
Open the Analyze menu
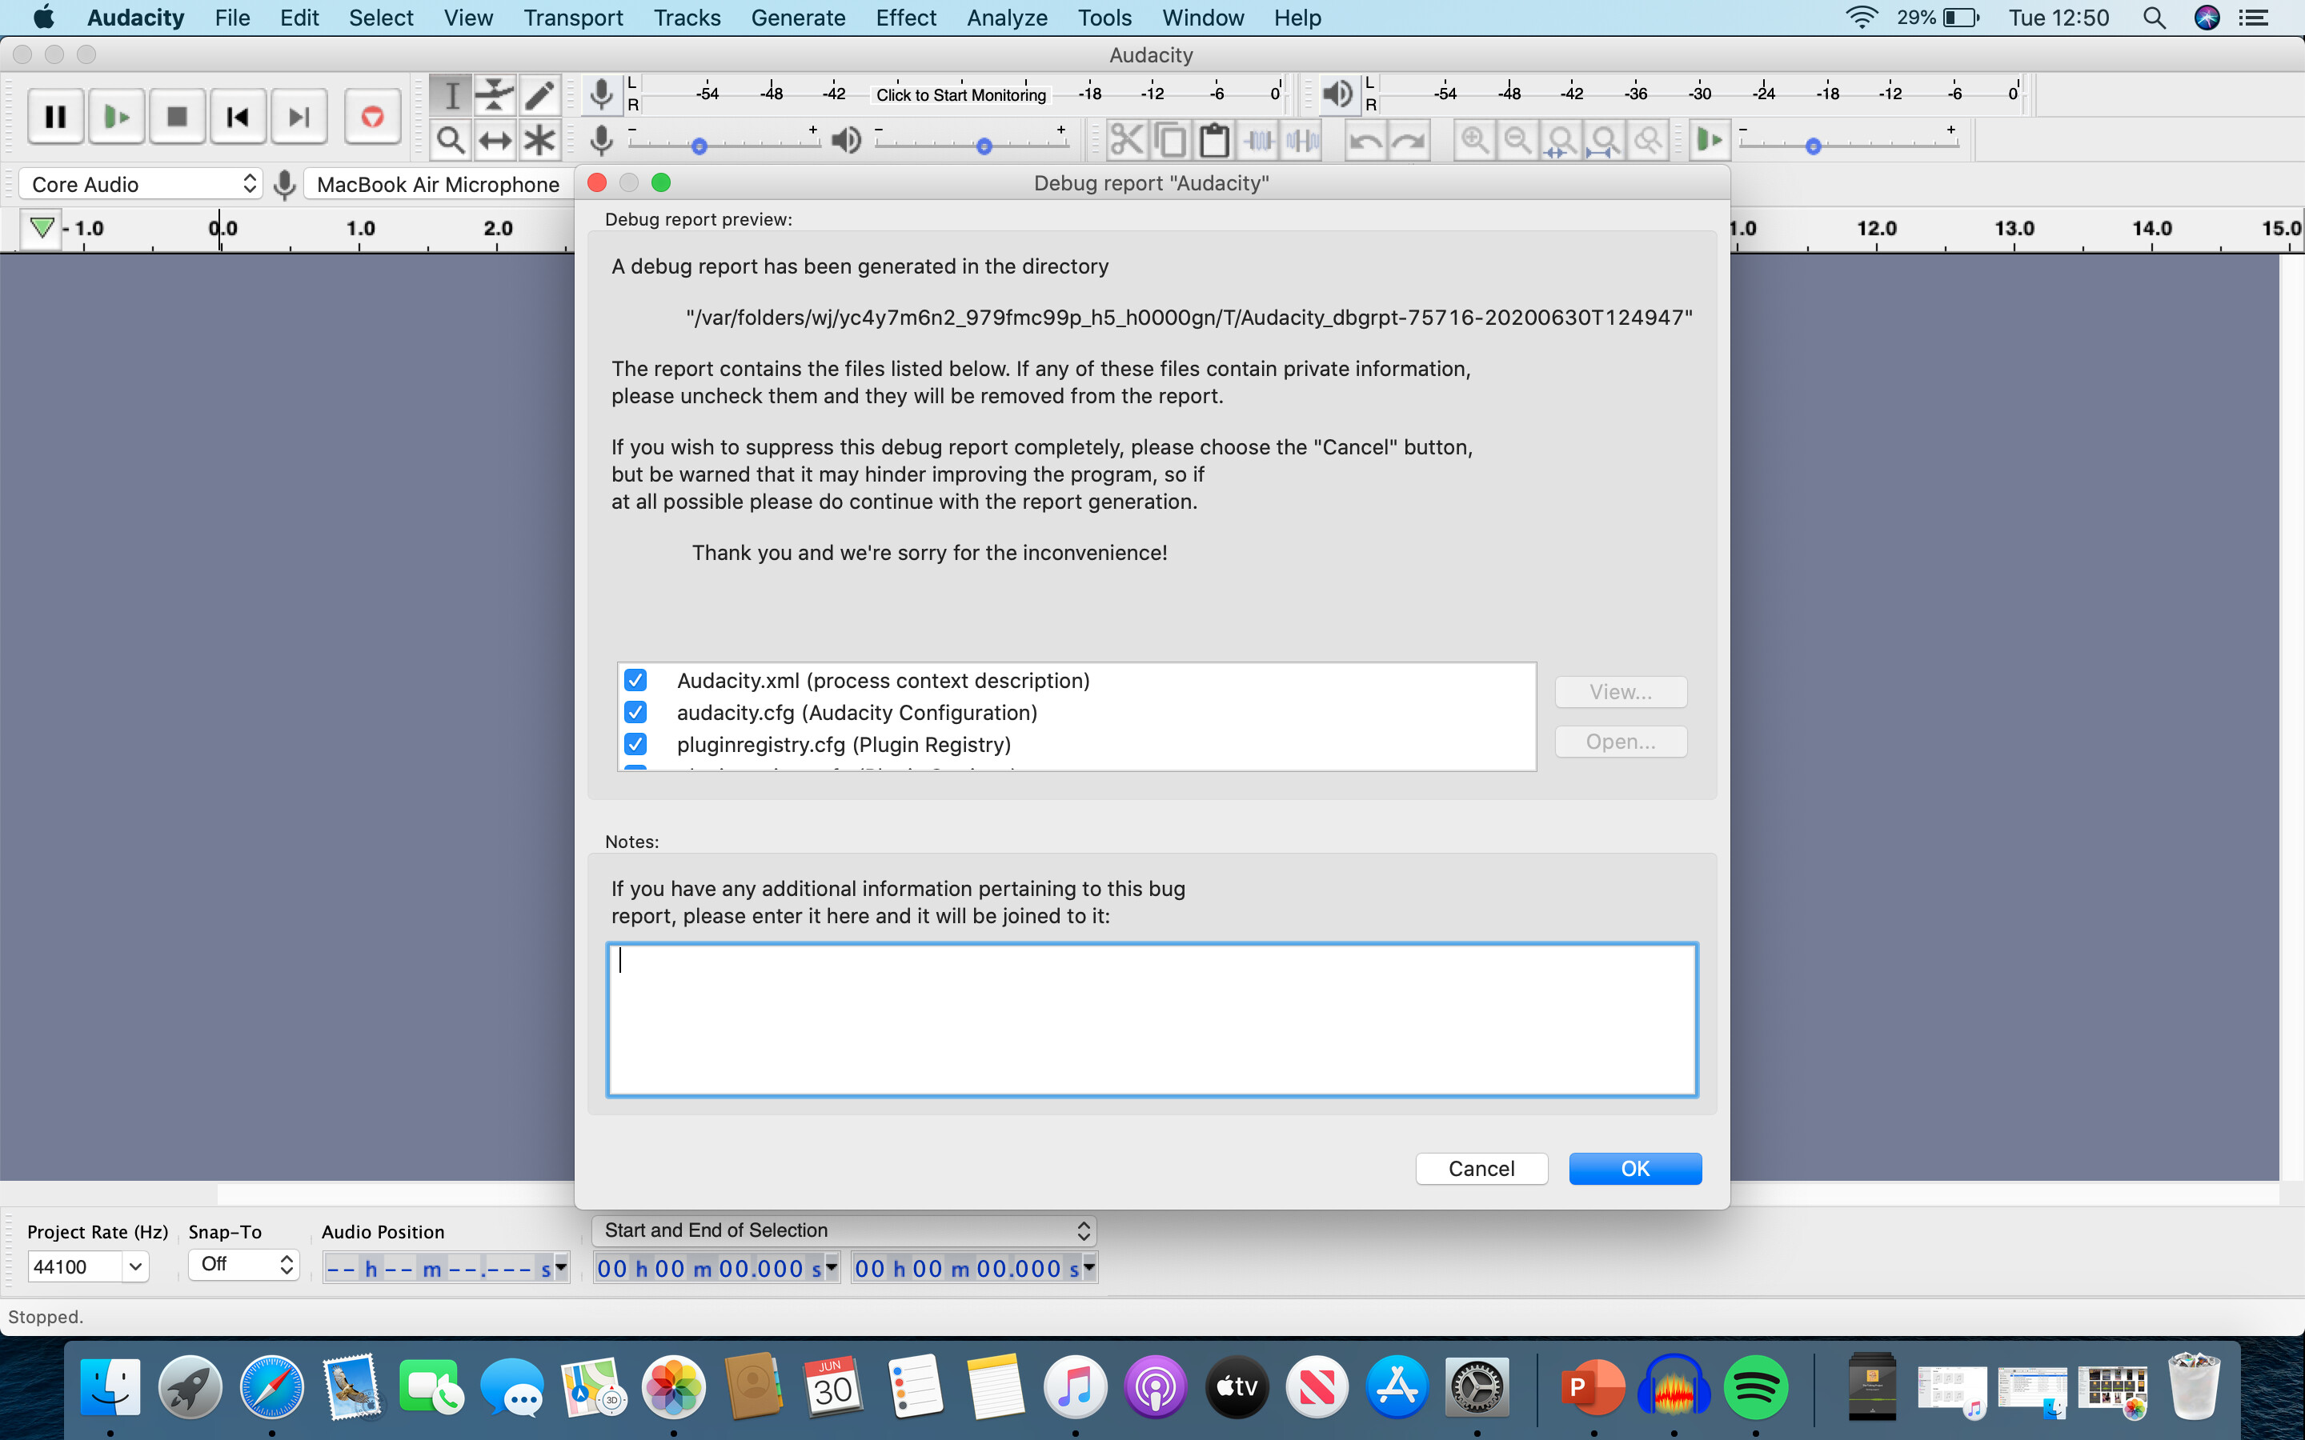1007,17
